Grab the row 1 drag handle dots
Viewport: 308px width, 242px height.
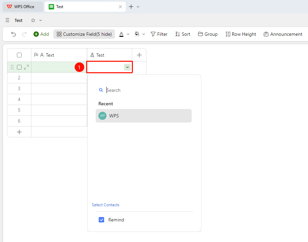(x=12, y=67)
